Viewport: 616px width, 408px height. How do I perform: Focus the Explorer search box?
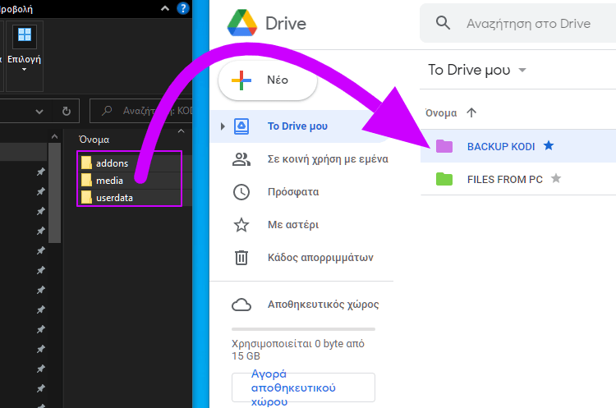coord(141,111)
